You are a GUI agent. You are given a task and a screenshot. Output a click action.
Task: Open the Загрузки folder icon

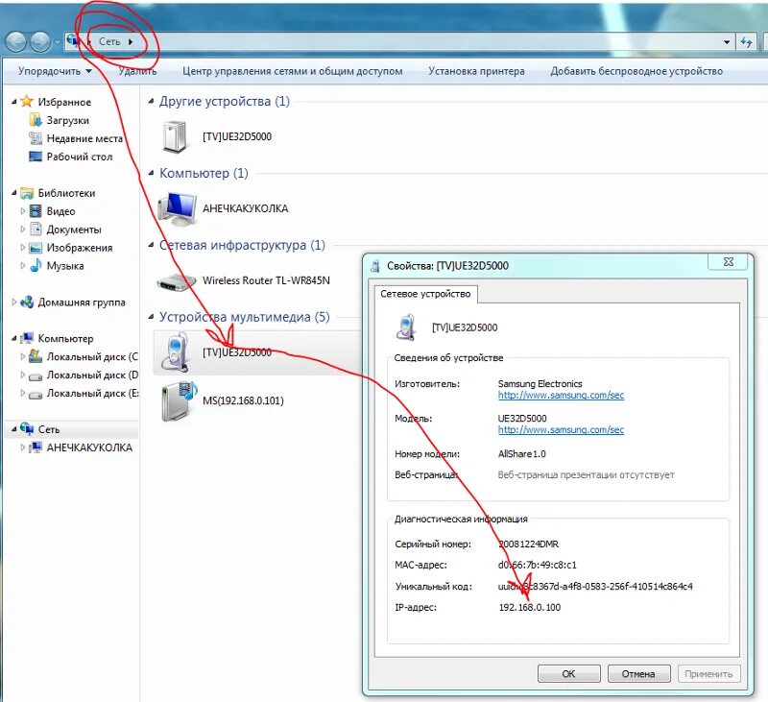36,119
